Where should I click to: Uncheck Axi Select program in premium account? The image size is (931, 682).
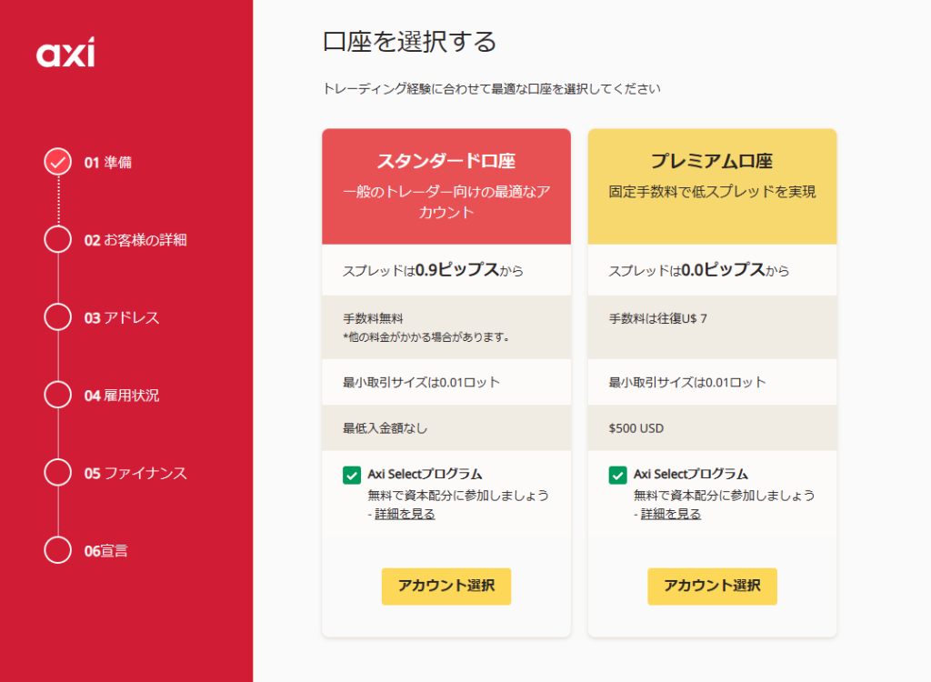(x=617, y=475)
